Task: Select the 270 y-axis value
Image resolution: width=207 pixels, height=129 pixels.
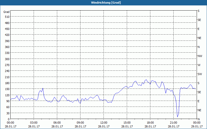Action: pyautogui.click(x=7, y=65)
